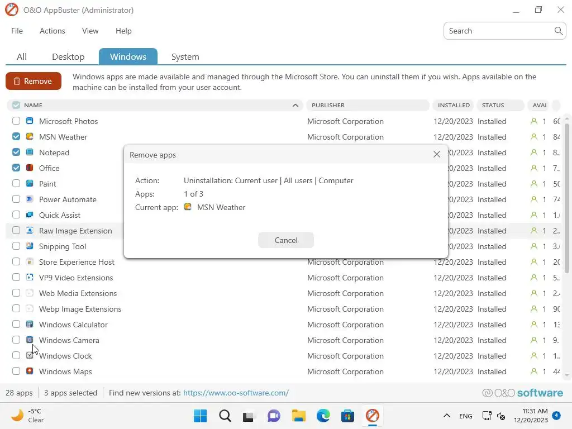Sort by the STATUS column header

[500, 105]
